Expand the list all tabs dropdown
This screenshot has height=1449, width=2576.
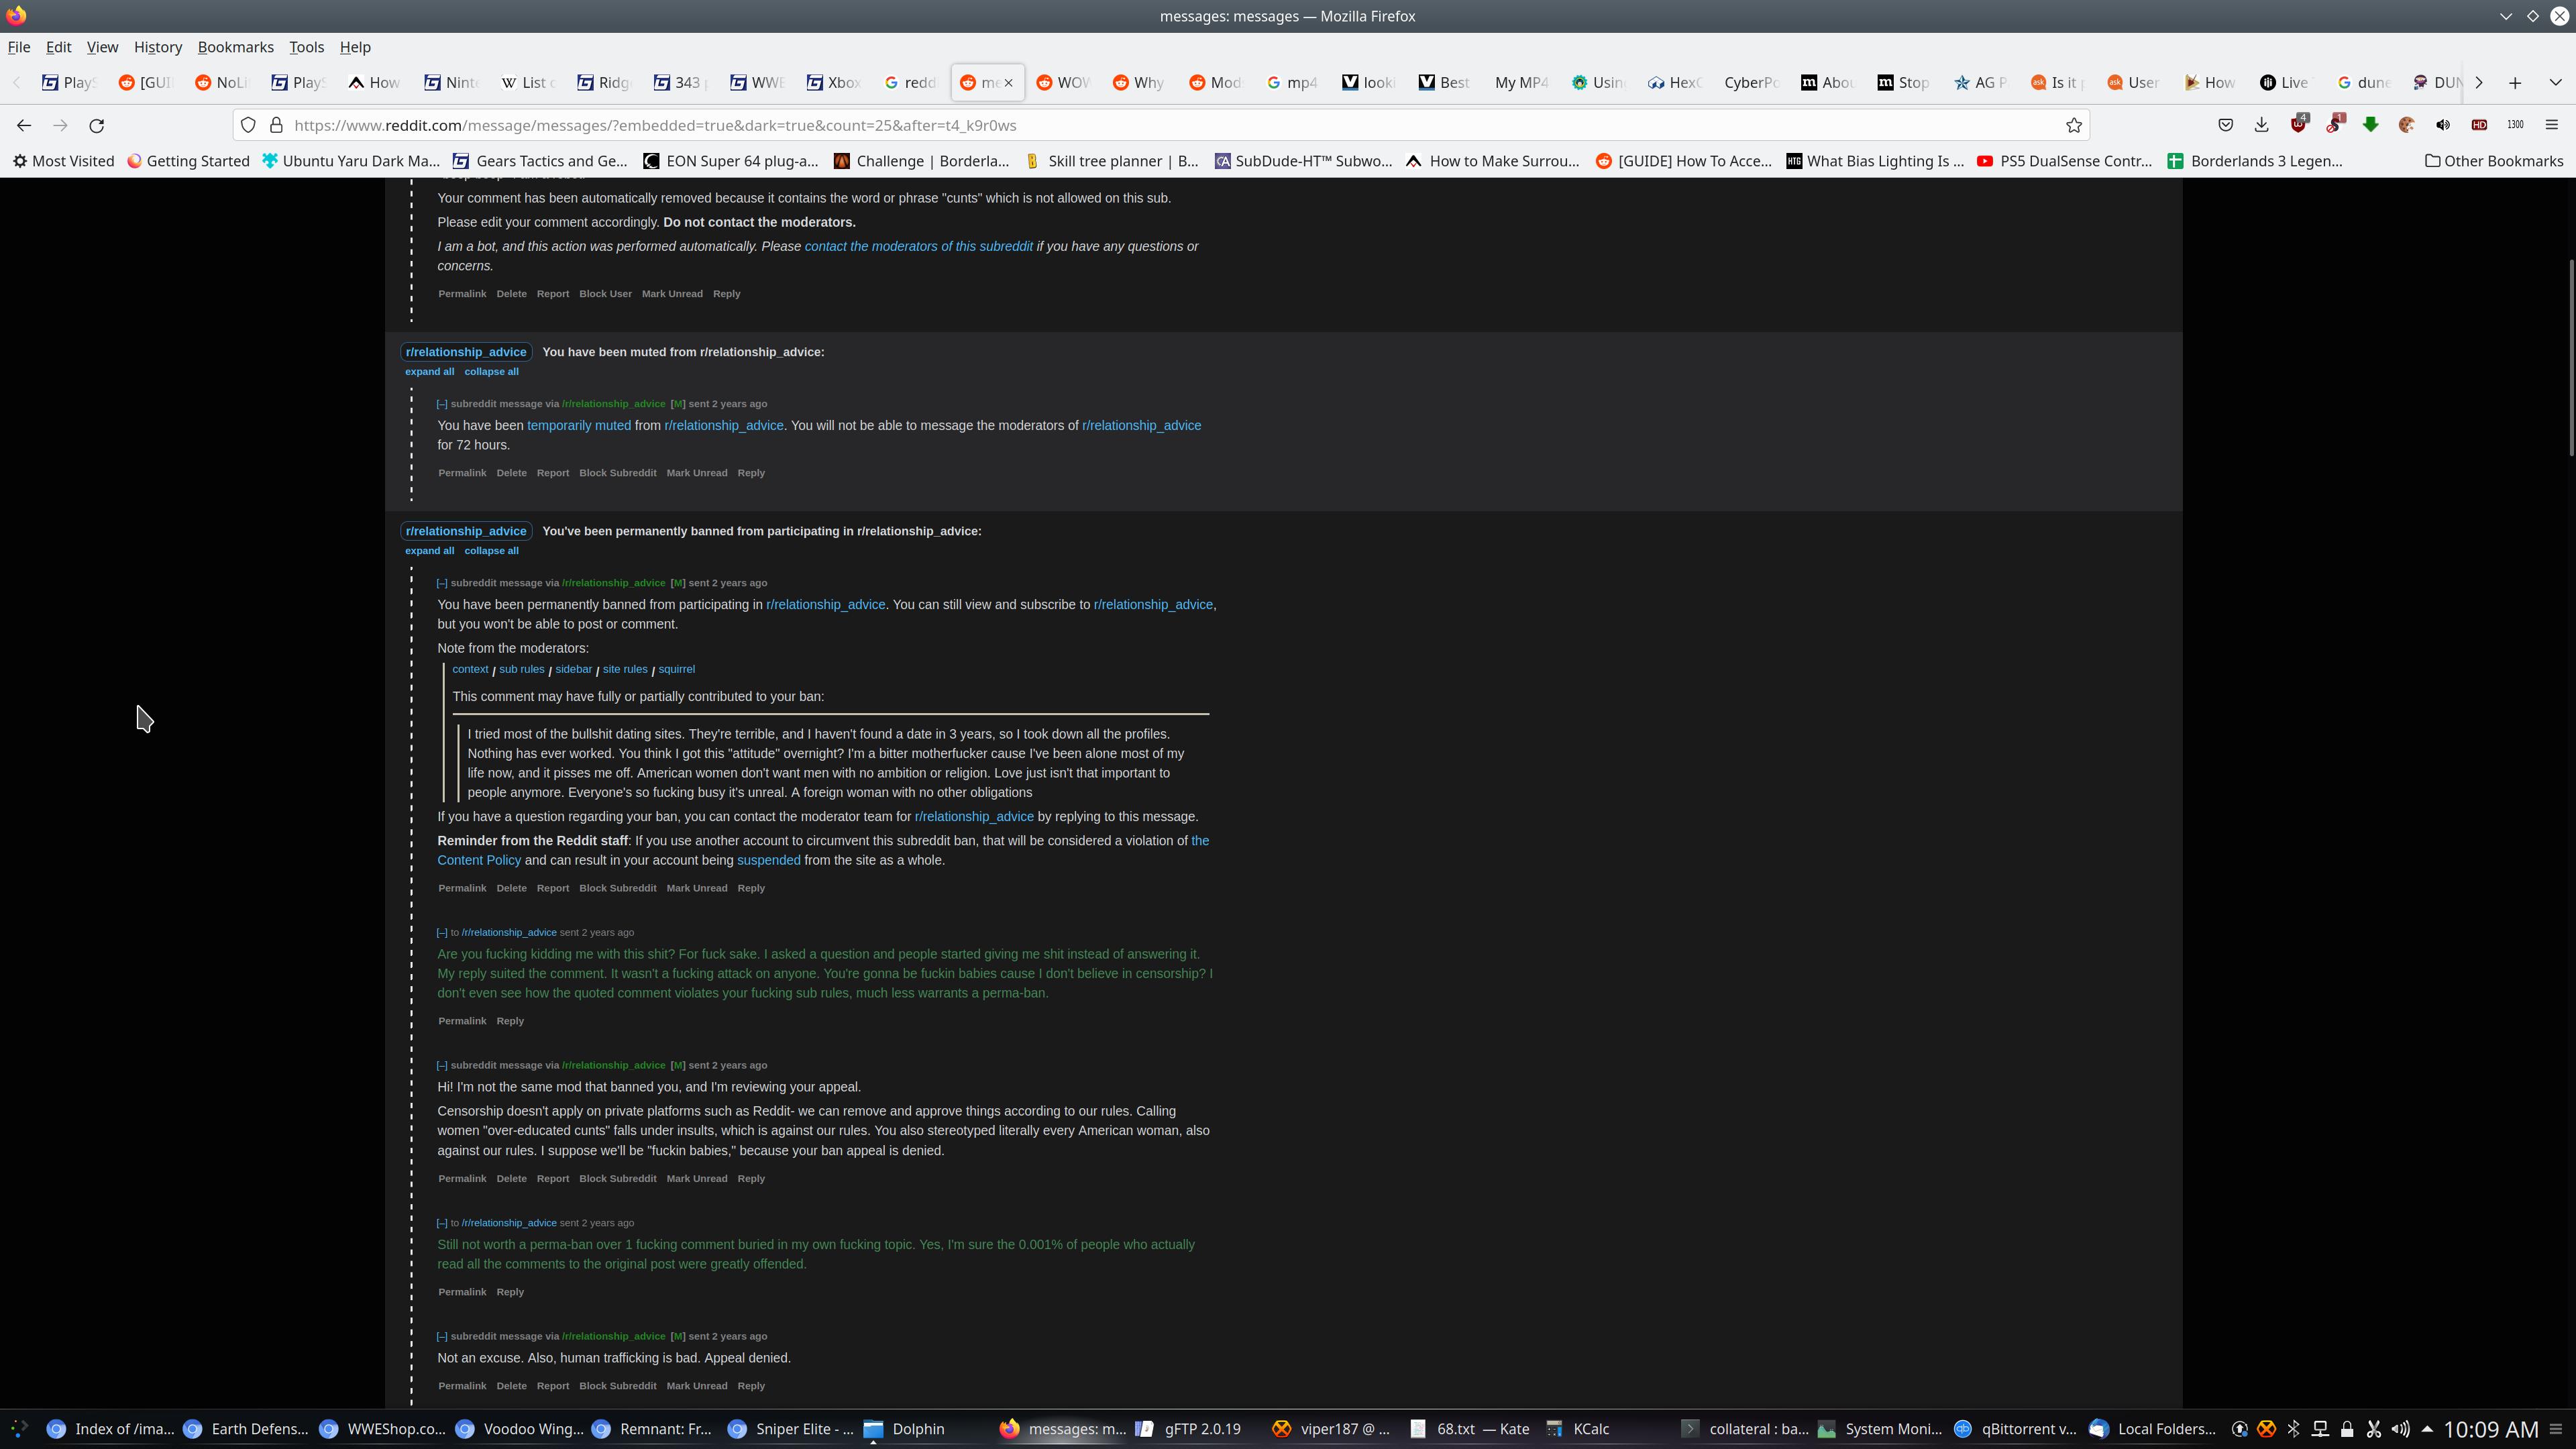[x=2555, y=83]
